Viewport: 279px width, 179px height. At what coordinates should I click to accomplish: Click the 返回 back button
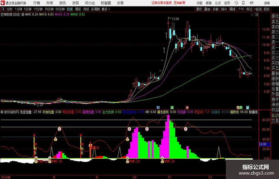tap(266, 9)
